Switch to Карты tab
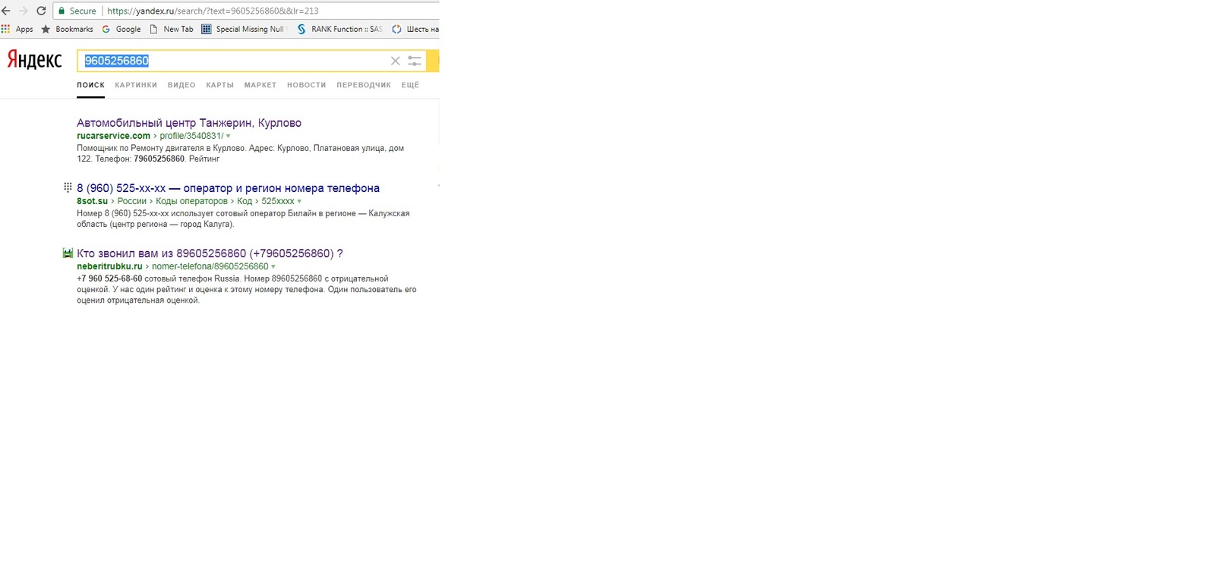 pyautogui.click(x=219, y=85)
